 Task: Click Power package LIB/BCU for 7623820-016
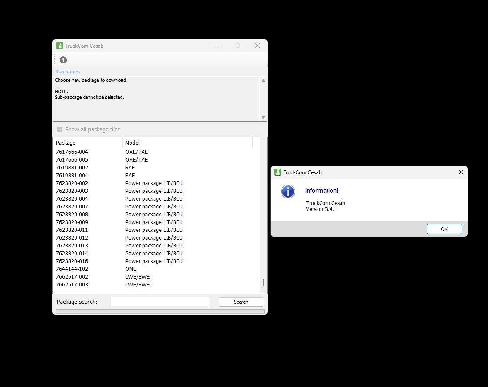pyautogui.click(x=154, y=261)
